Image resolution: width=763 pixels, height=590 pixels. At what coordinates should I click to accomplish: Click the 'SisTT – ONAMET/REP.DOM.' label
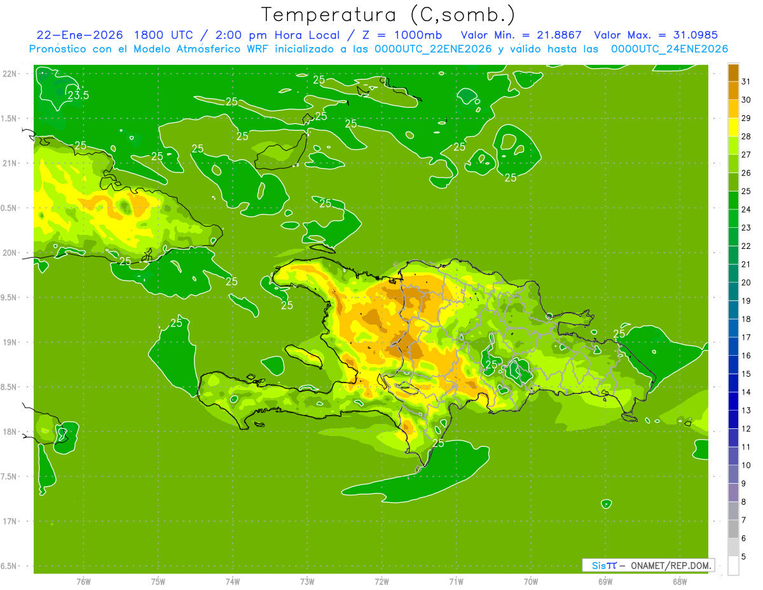(x=649, y=565)
